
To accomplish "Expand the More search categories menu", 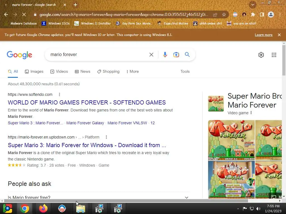I will point(133,72).
